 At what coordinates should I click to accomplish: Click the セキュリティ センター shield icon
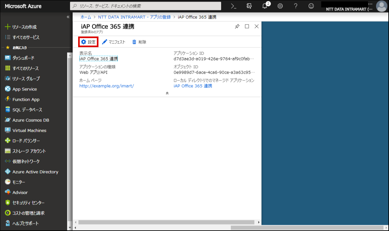[x=8, y=203]
